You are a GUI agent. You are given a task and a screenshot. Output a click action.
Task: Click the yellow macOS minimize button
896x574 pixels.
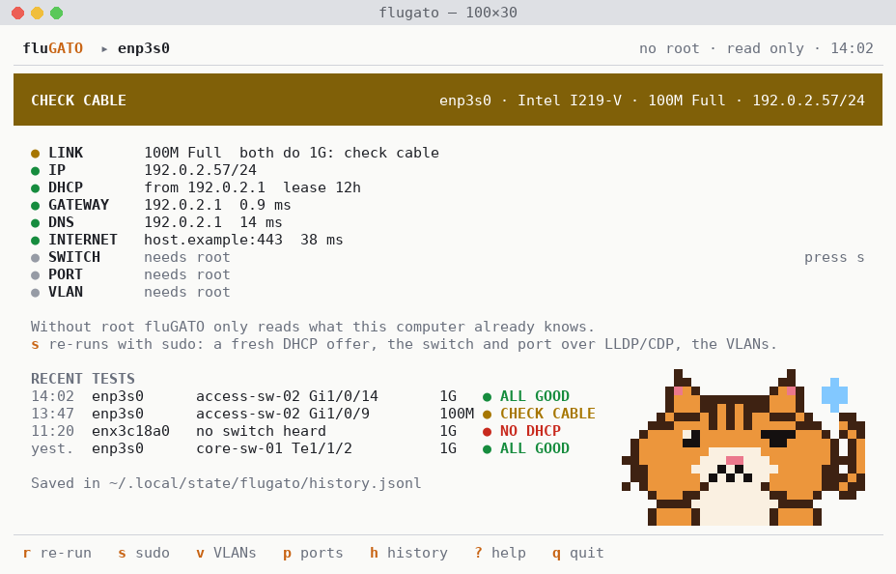coord(37,13)
